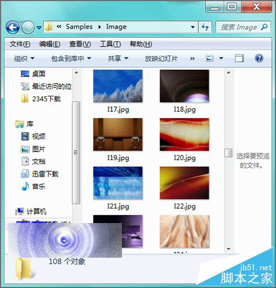Open the 帮助(H) menu

(x=141, y=44)
